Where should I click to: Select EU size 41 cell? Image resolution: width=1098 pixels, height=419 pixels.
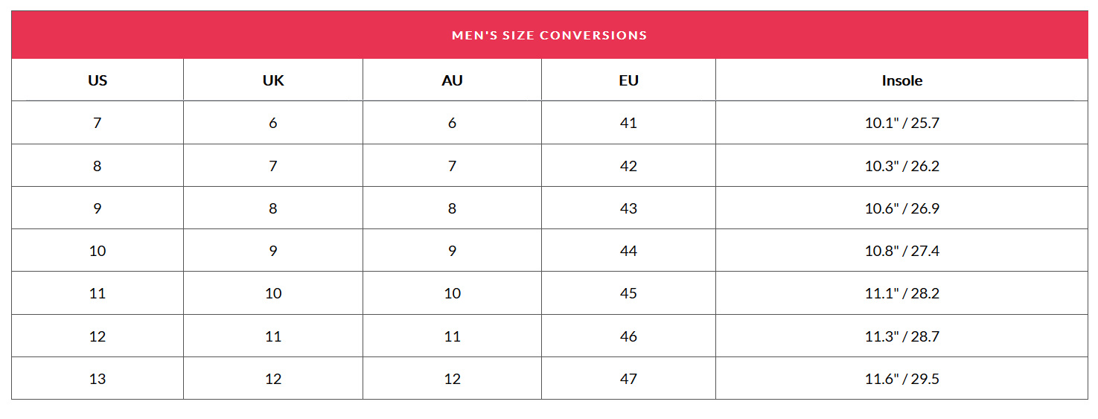pos(628,123)
